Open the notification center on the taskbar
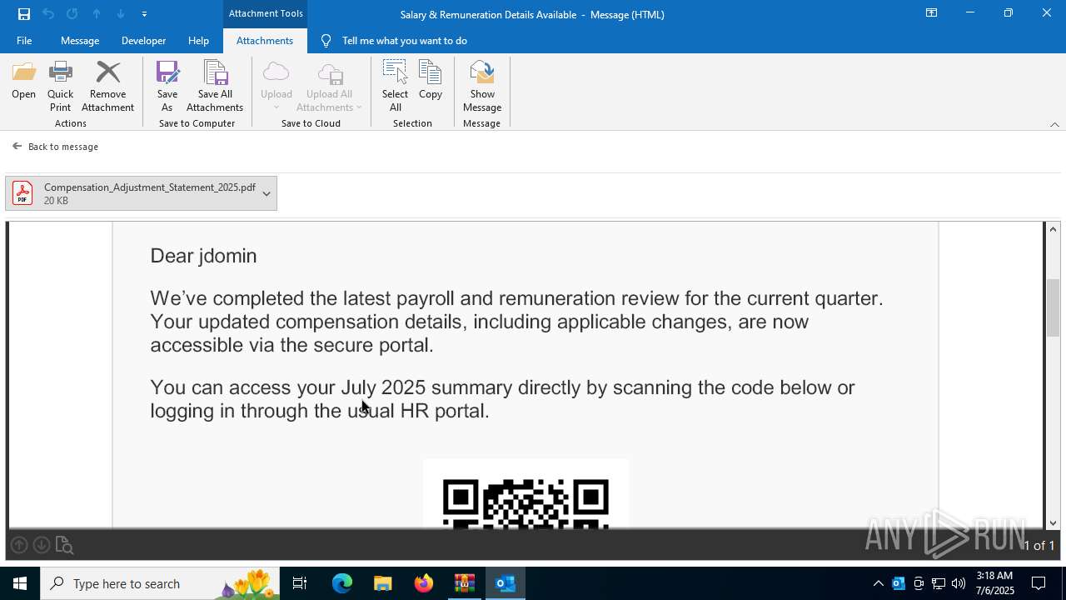The width and height of the screenshot is (1066, 600). 1039,583
